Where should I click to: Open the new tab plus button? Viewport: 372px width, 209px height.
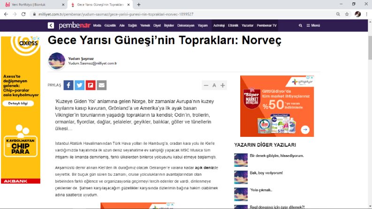pyautogui.click(x=138, y=5)
